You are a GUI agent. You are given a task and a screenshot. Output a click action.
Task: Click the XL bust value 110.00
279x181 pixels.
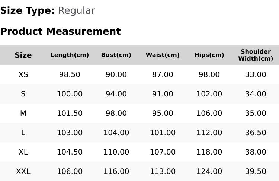[116, 152]
